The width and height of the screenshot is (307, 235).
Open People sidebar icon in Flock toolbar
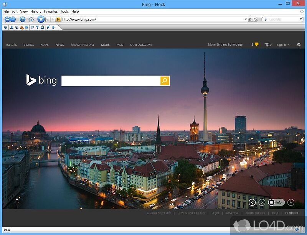point(12,27)
